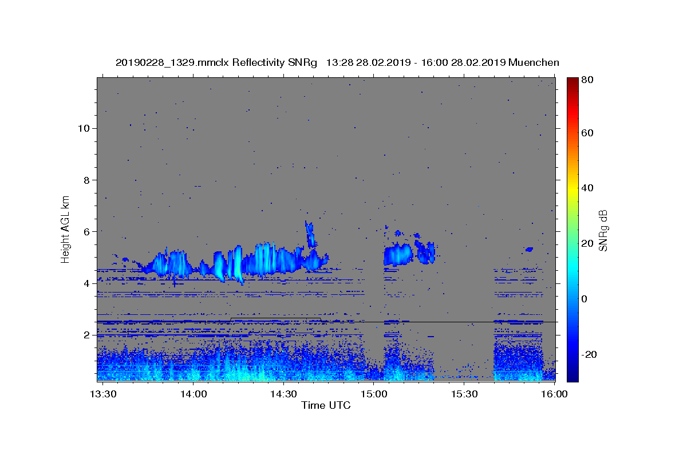Click the 16:00 time tick label
The height and width of the screenshot is (458, 687).
tap(554, 394)
